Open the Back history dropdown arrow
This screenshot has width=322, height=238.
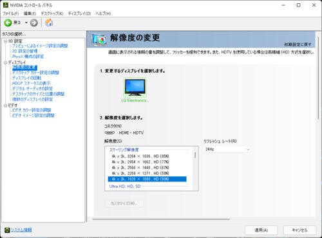pos(26,23)
